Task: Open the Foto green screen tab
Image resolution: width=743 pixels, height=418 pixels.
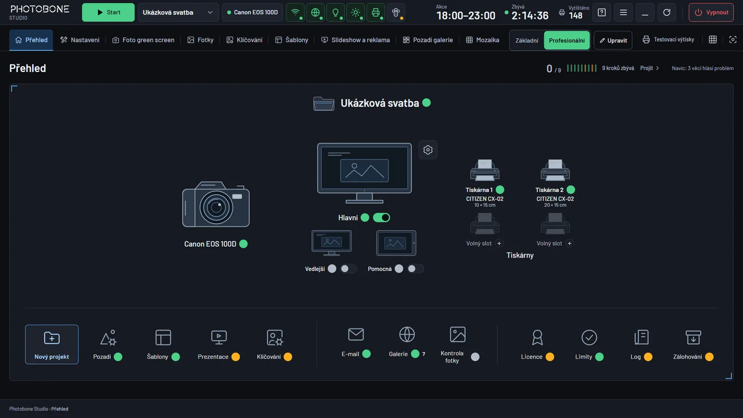Action: click(x=143, y=40)
